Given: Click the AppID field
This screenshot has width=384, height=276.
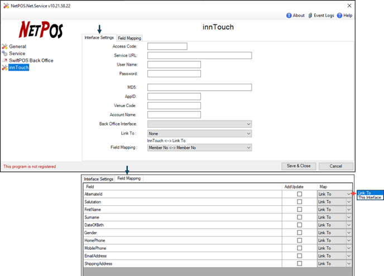Looking at the screenshot, I should coord(174,96).
